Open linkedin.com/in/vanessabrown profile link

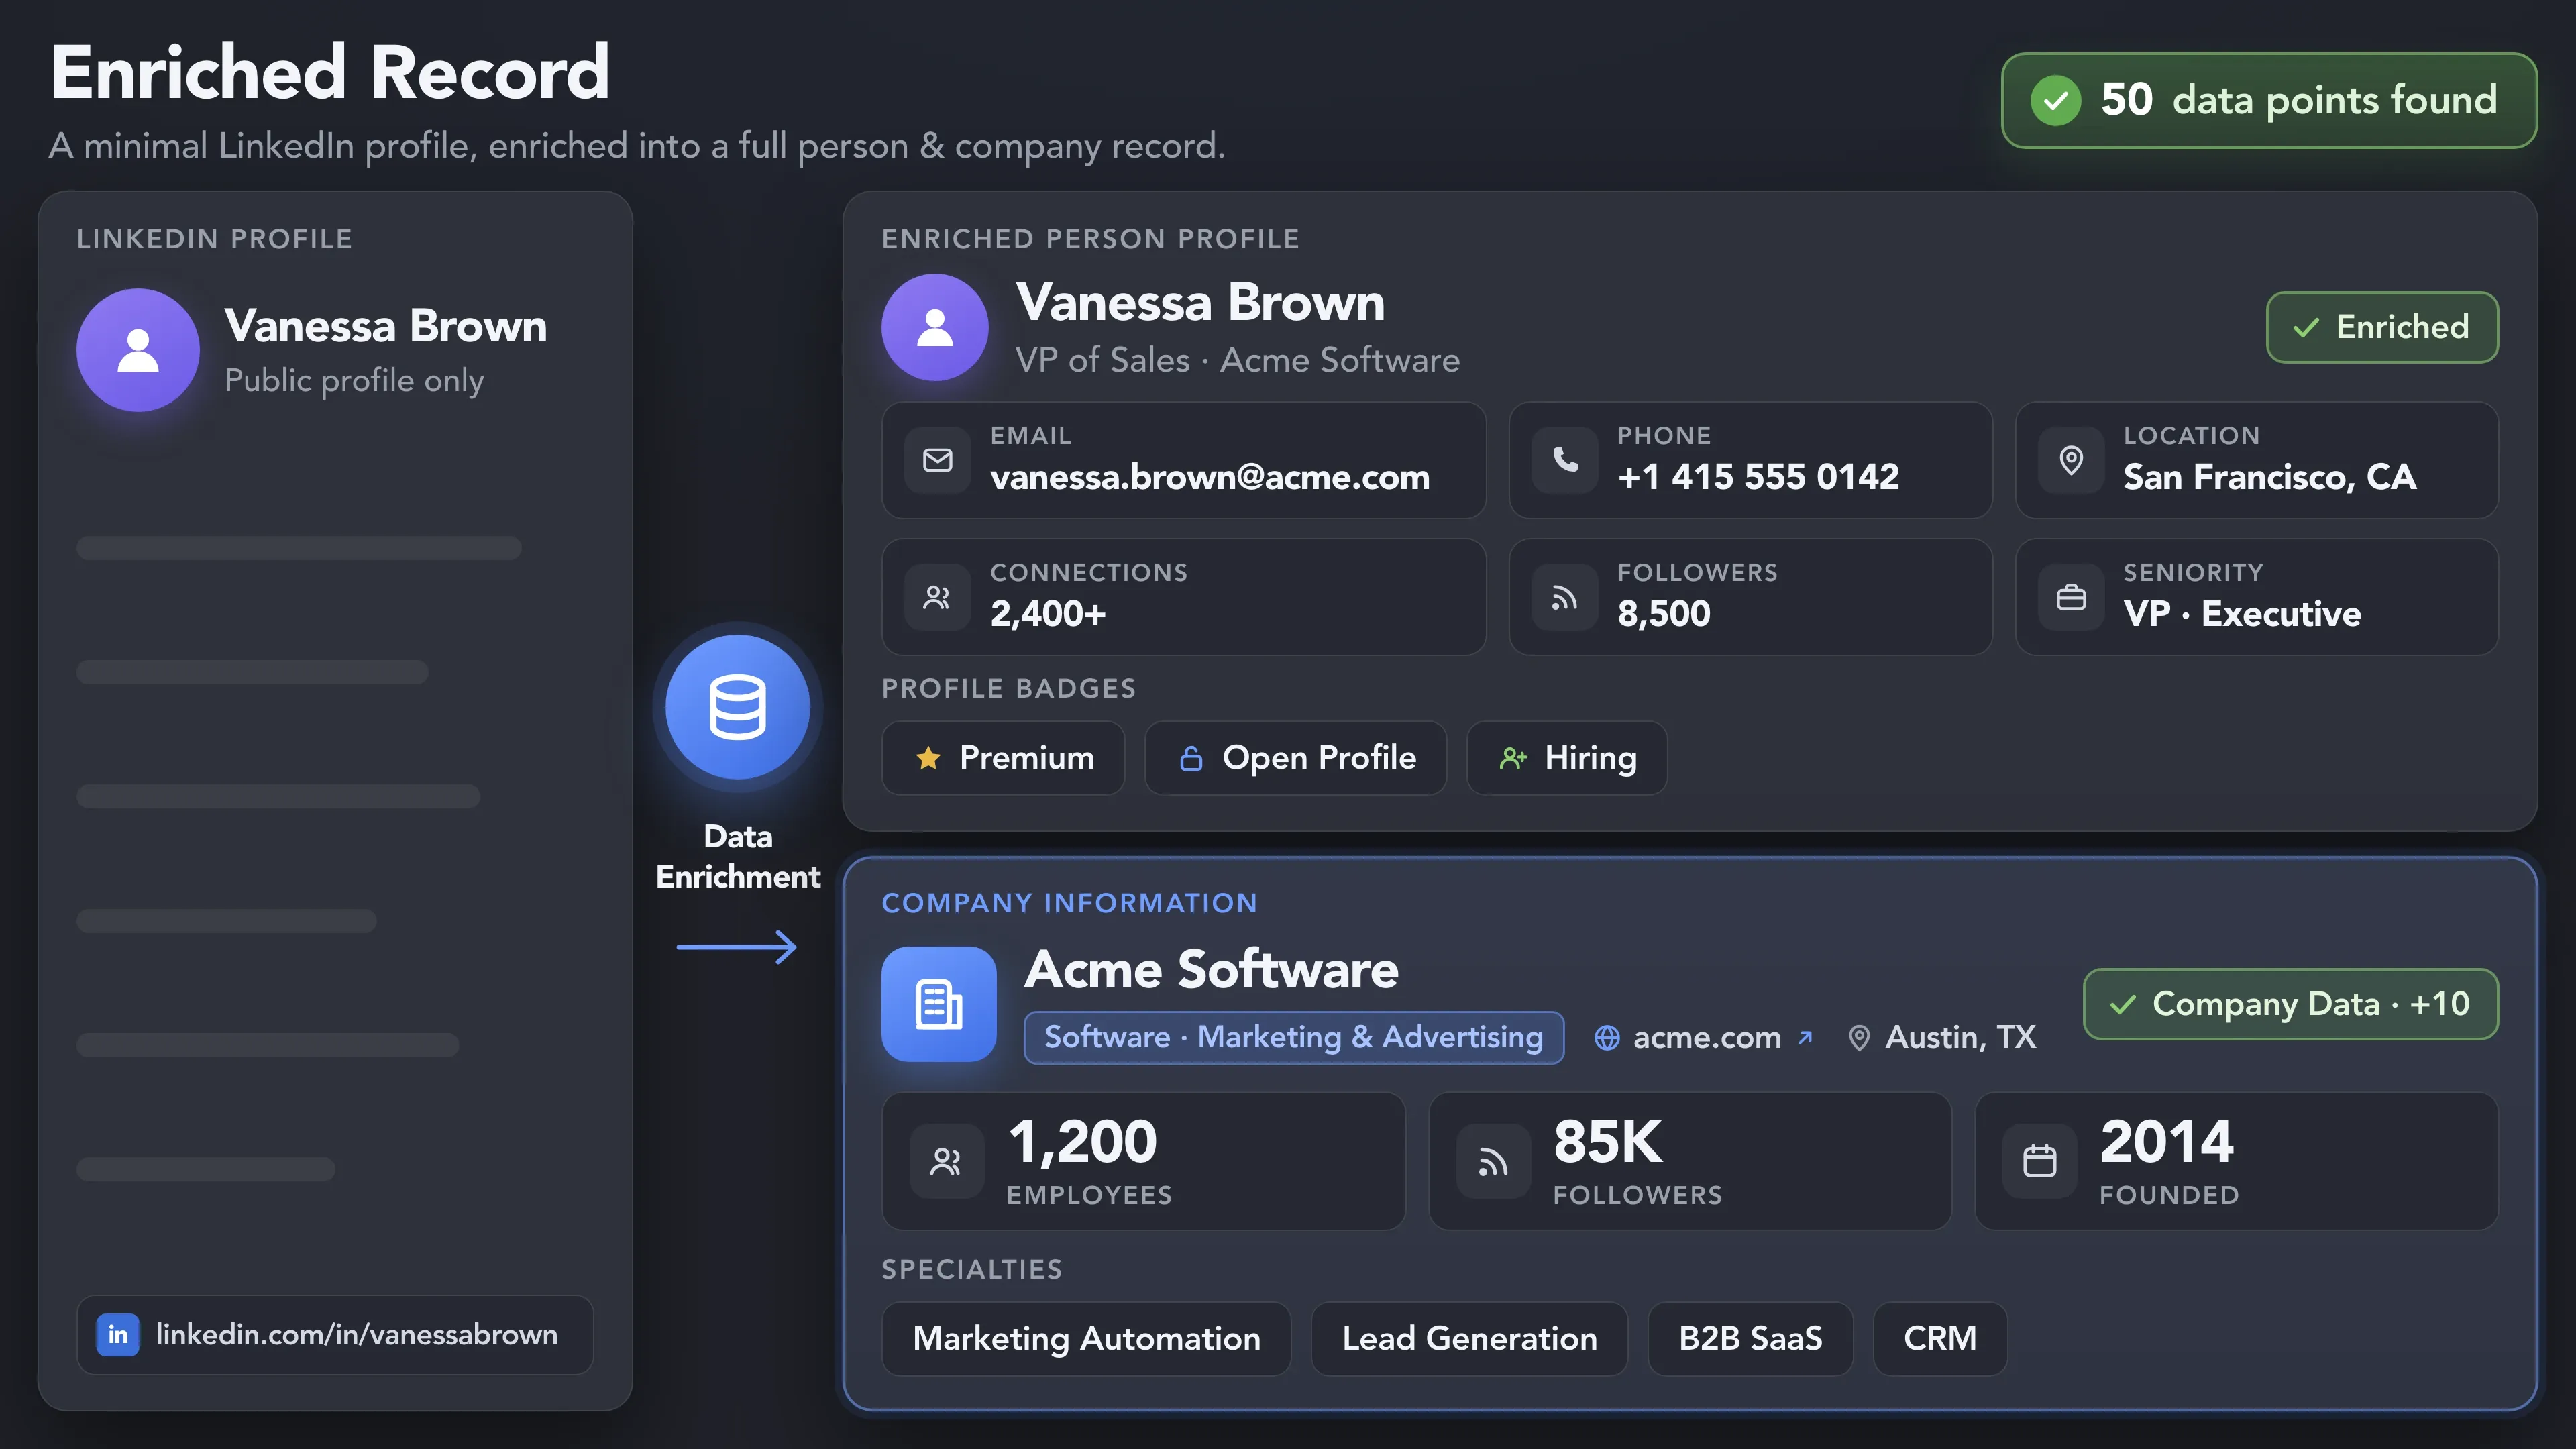335,1334
